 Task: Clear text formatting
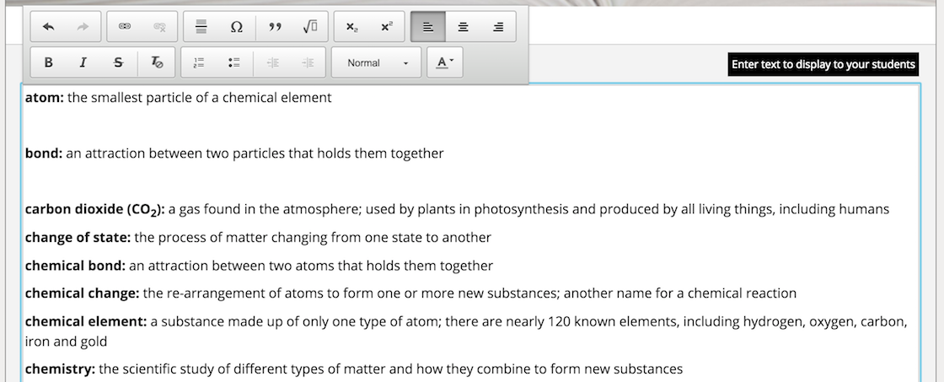tap(157, 62)
